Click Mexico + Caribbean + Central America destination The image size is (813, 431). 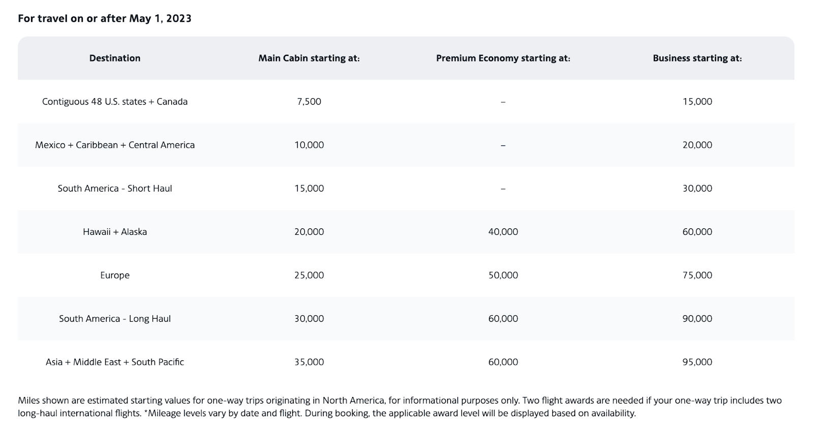[x=115, y=145]
